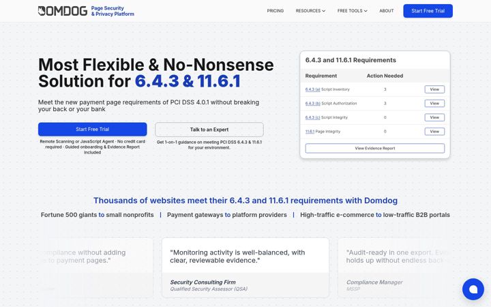
Task: View the Script Integrity requirement
Action: (434, 117)
